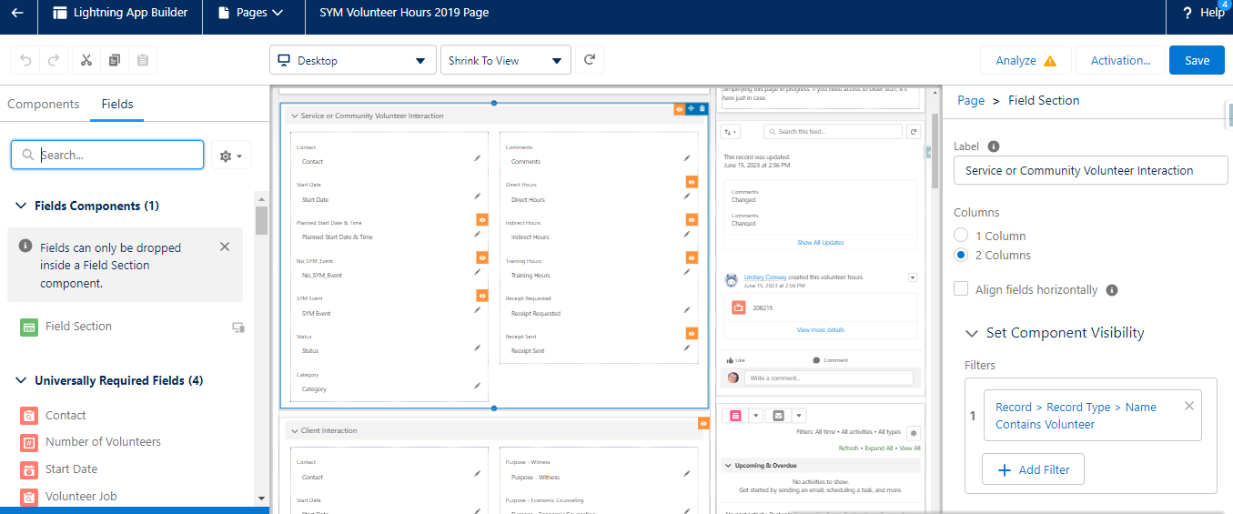Click the email icon in the activity panel

tap(778, 416)
